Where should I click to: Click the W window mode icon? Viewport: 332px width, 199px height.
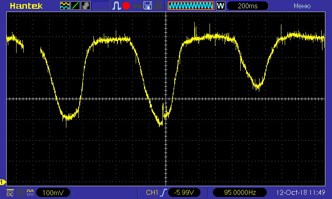pos(221,6)
